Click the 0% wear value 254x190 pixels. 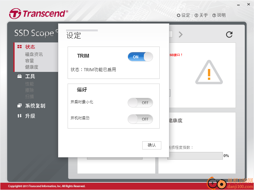pos(226,156)
